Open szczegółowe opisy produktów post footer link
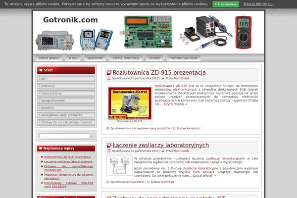 tap(151, 128)
